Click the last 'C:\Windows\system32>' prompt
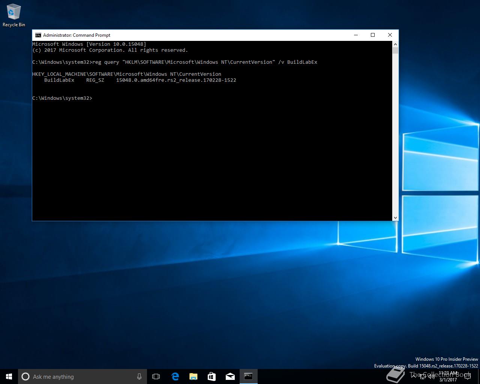Viewport: 480px width, 384px height. [62, 98]
